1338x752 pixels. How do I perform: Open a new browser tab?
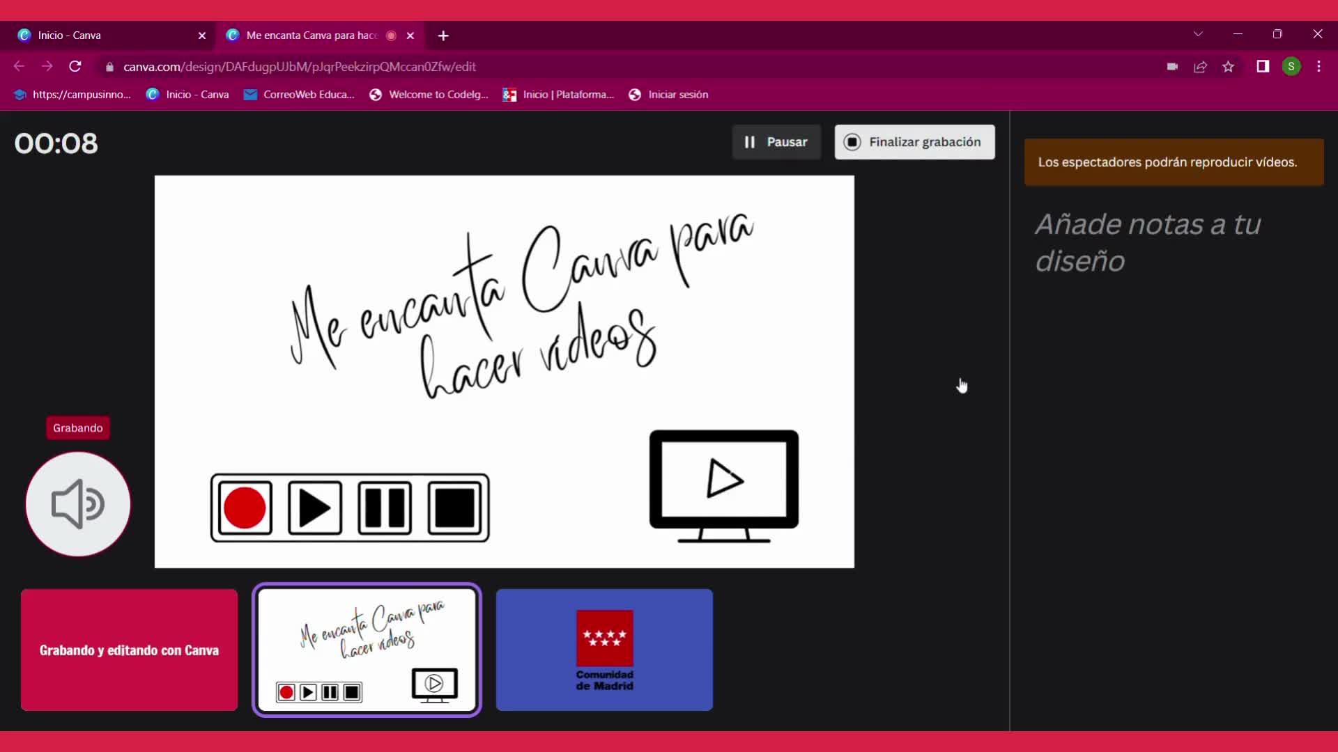(443, 36)
